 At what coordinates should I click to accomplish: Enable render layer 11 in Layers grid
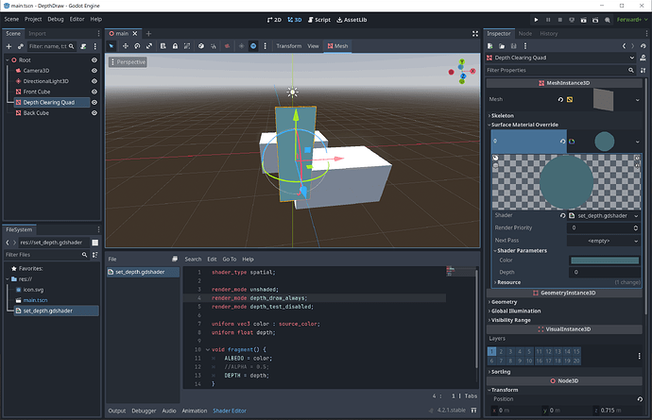click(x=539, y=351)
